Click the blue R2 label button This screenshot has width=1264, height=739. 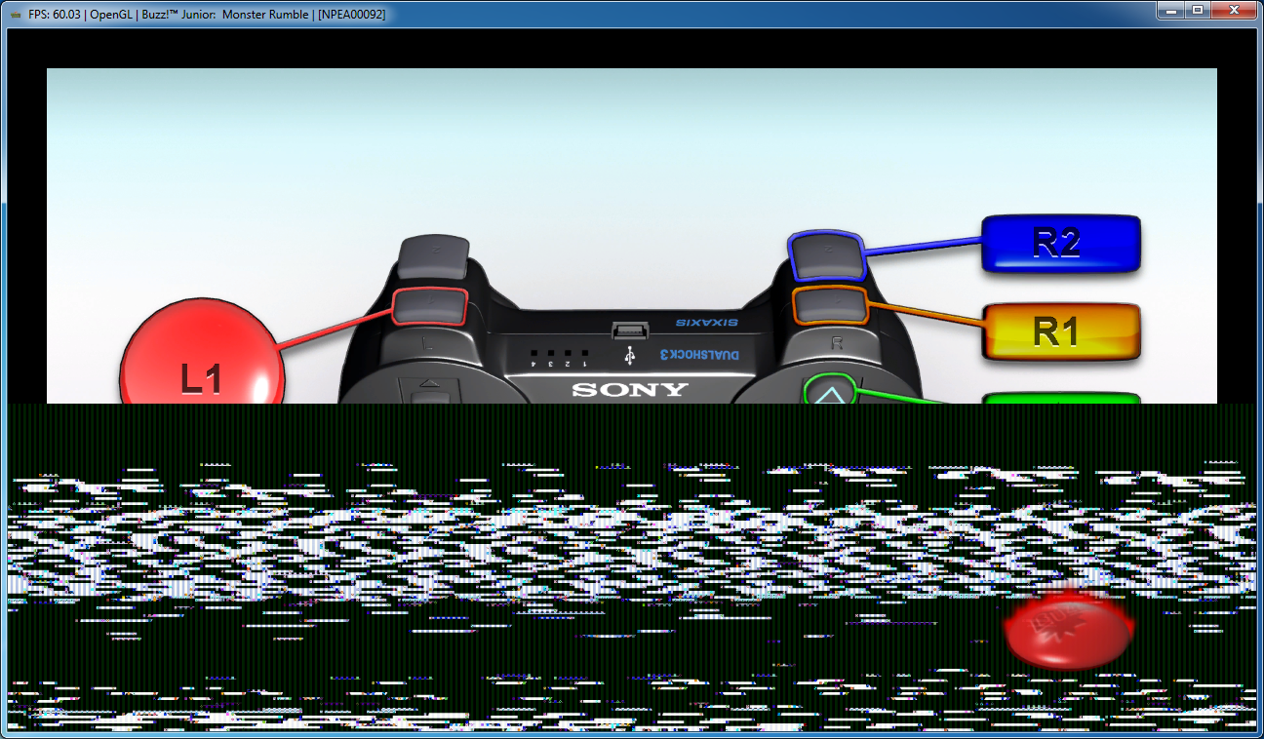[x=1059, y=244]
